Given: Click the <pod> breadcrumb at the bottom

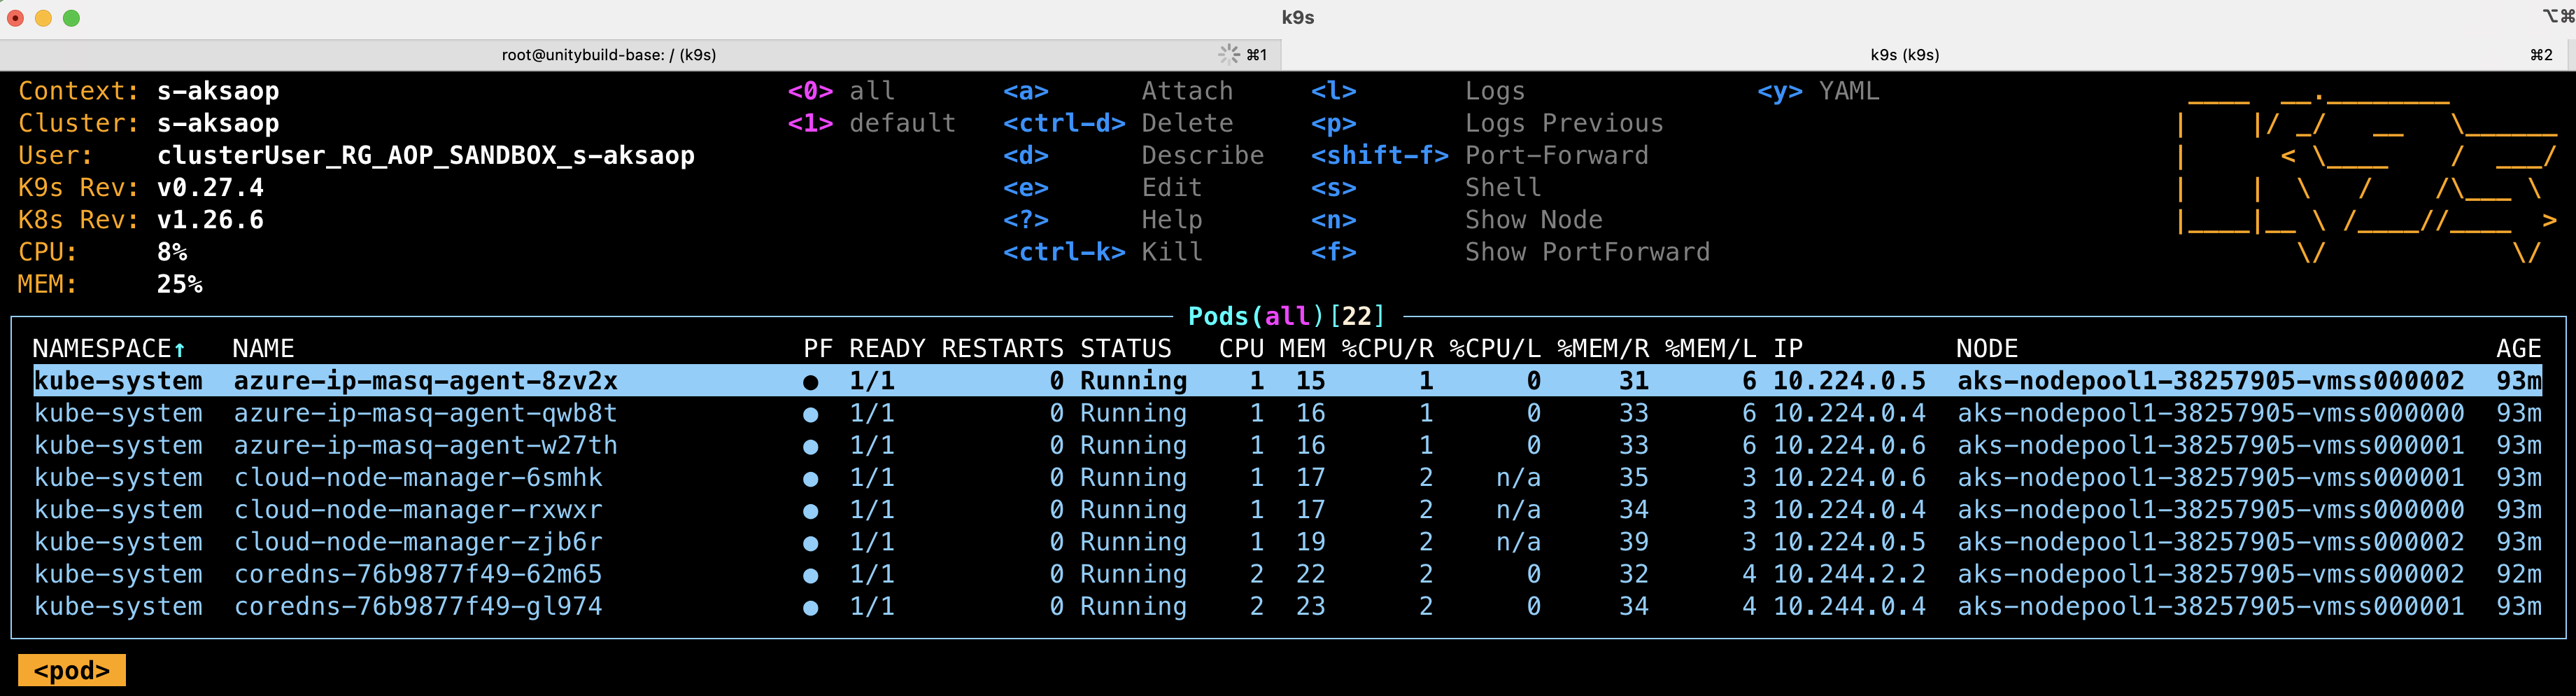Looking at the screenshot, I should (x=72, y=670).
